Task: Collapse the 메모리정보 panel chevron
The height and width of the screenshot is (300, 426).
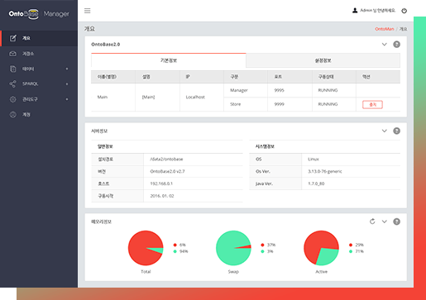Action: pos(385,221)
